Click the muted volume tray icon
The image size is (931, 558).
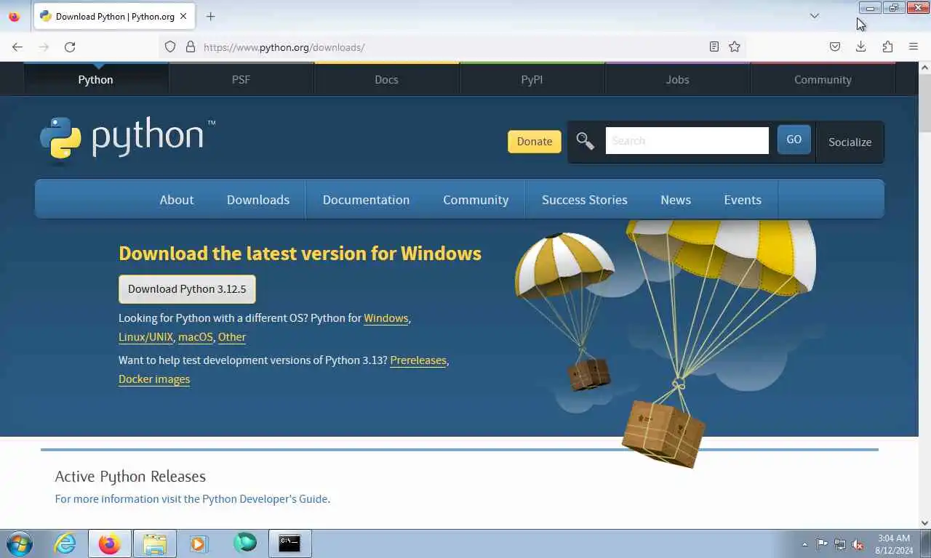[x=858, y=543]
